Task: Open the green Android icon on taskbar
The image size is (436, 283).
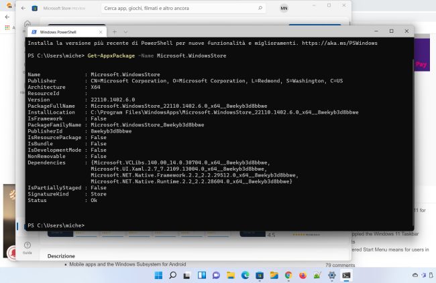Action: [x=317, y=275]
